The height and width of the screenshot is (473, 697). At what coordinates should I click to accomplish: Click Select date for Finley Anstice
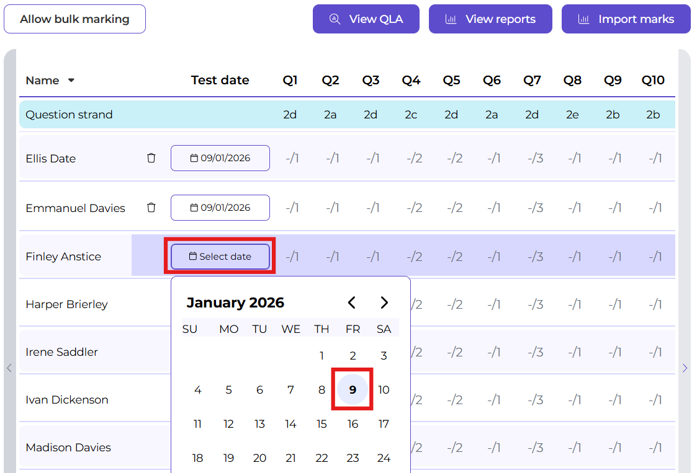[220, 257]
